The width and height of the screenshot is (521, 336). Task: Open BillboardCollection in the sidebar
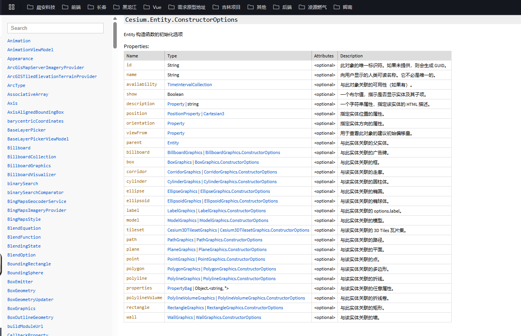point(32,157)
